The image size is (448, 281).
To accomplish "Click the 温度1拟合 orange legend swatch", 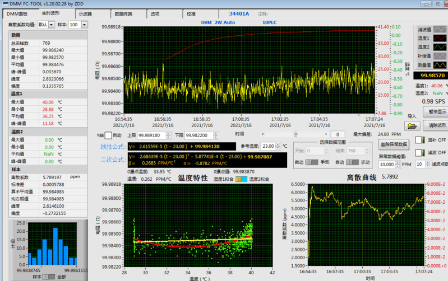I will 238,179.
